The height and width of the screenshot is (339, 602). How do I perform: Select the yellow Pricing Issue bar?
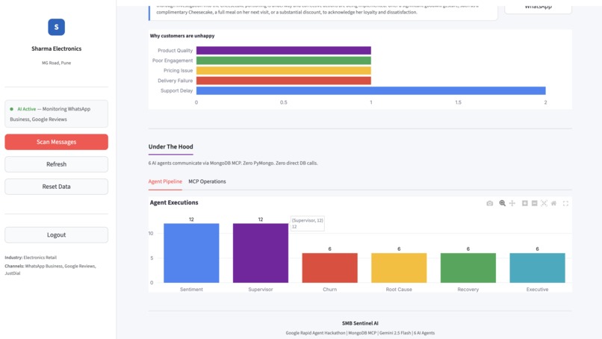point(284,70)
